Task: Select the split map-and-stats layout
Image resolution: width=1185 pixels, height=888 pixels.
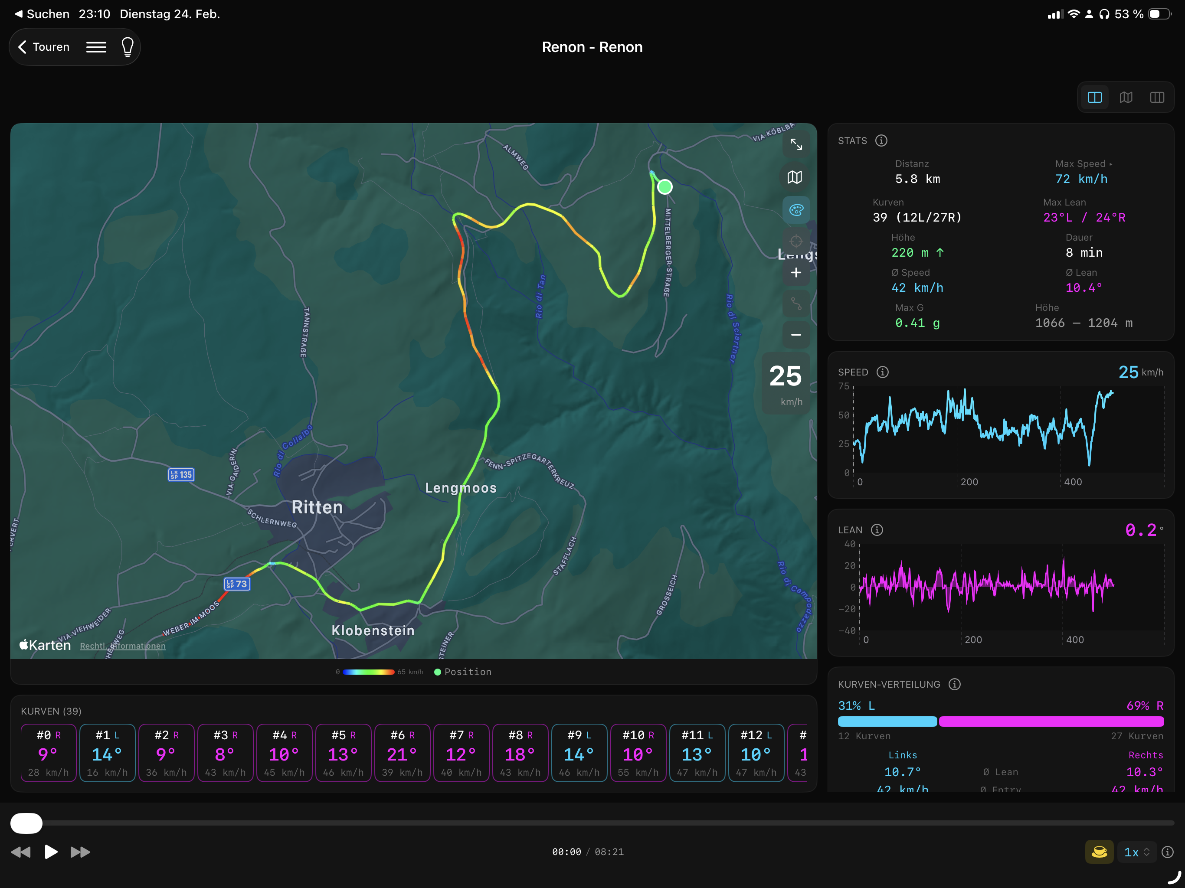Action: coord(1095,98)
